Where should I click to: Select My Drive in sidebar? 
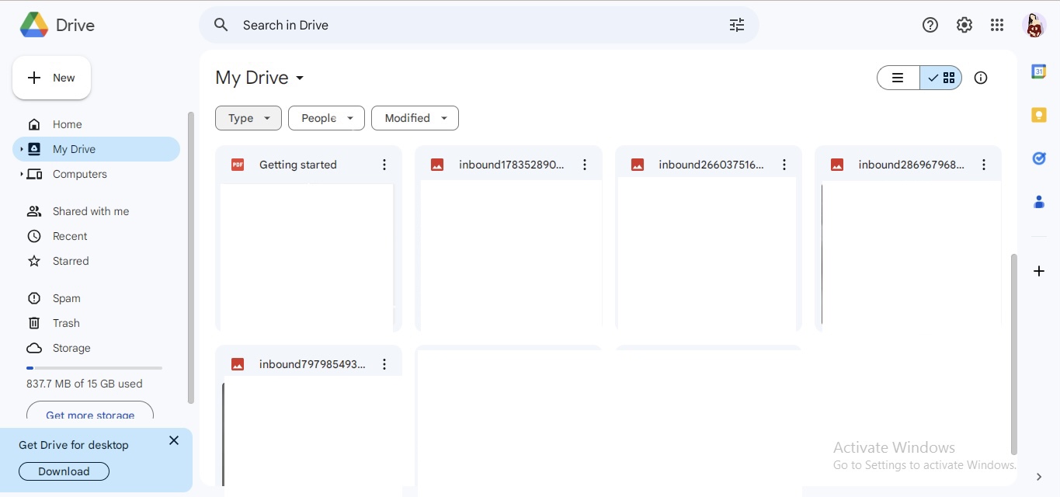point(96,149)
